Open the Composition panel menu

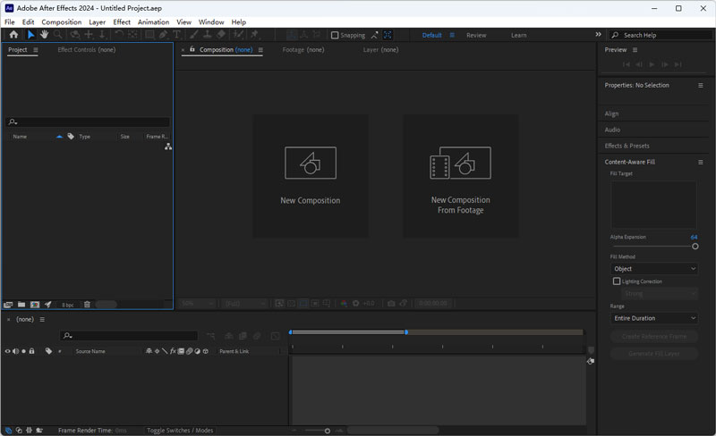(x=260, y=50)
